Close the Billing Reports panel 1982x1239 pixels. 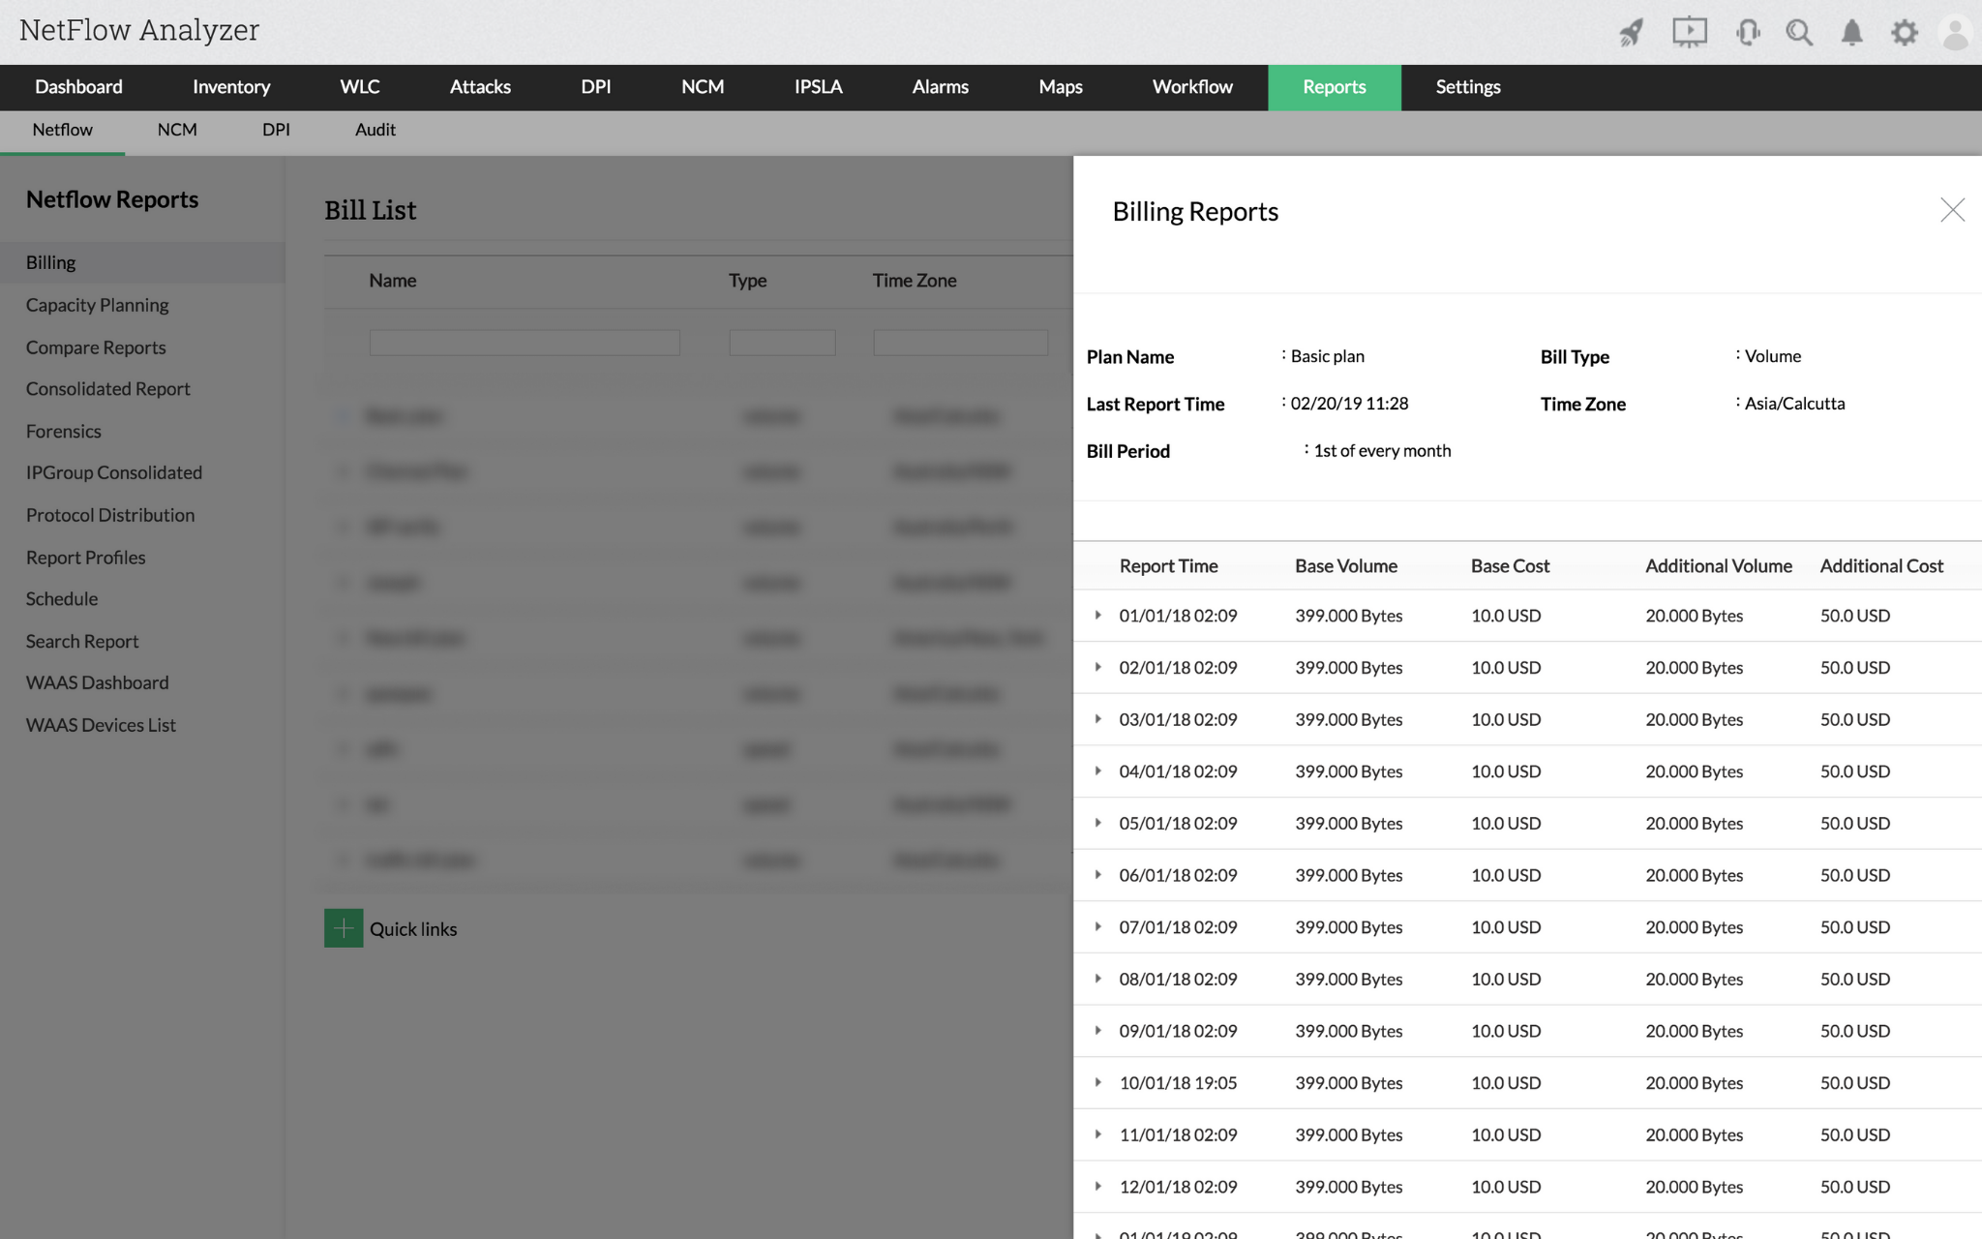(1952, 210)
